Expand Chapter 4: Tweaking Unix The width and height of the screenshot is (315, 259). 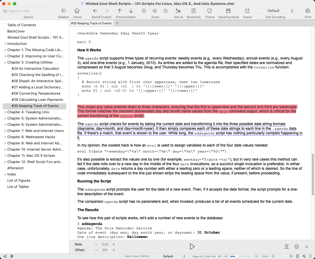pyautogui.click(x=5, y=112)
